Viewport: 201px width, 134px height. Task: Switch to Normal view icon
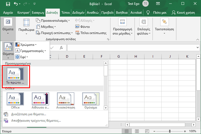[126, 131]
